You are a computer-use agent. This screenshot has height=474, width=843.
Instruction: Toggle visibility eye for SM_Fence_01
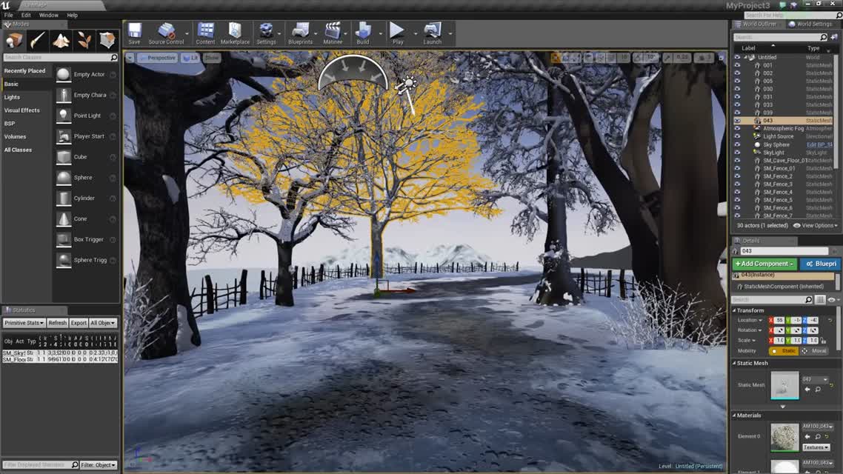pos(737,168)
